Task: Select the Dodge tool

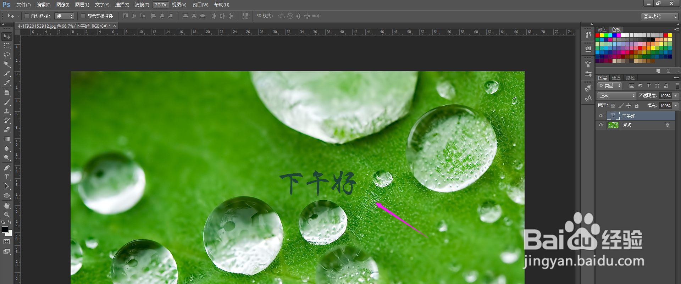Action: 7,157
